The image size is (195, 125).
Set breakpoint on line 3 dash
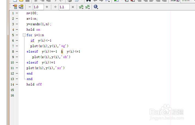(x=17, y=24)
